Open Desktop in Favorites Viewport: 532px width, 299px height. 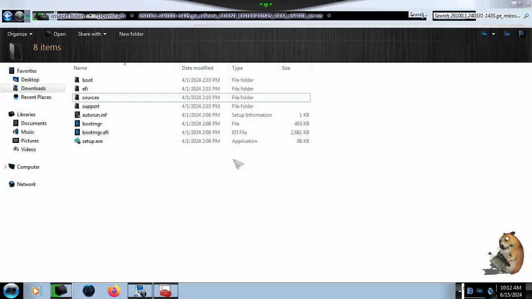[30, 80]
